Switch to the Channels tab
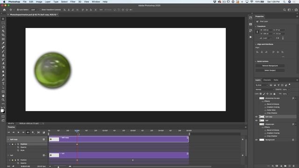This screenshot has height=168, width=299. click(x=267, y=80)
